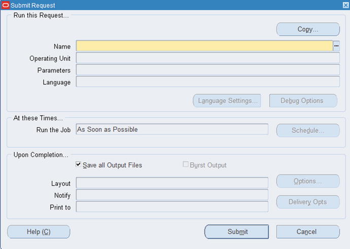Toggle Save all Output Files checkbox

point(78,164)
